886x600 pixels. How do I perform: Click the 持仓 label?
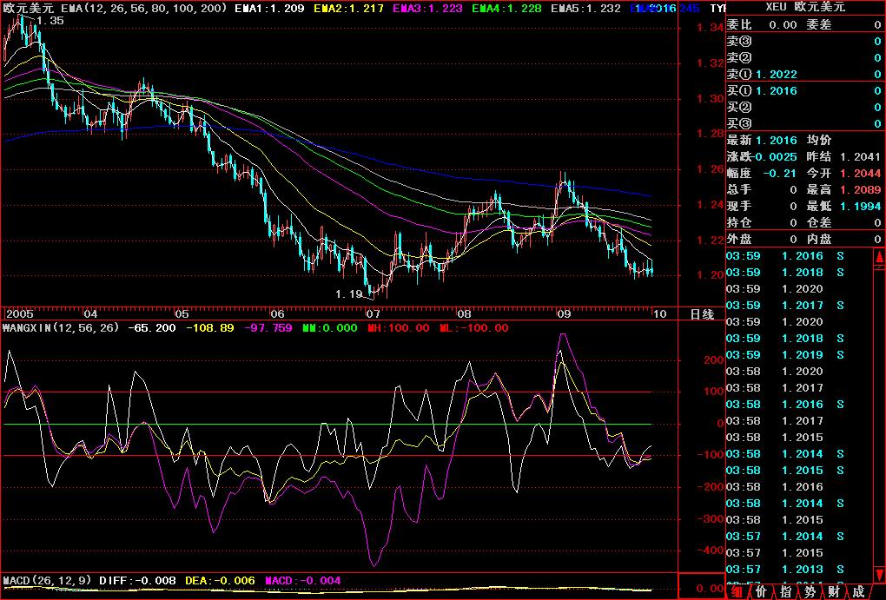739,222
